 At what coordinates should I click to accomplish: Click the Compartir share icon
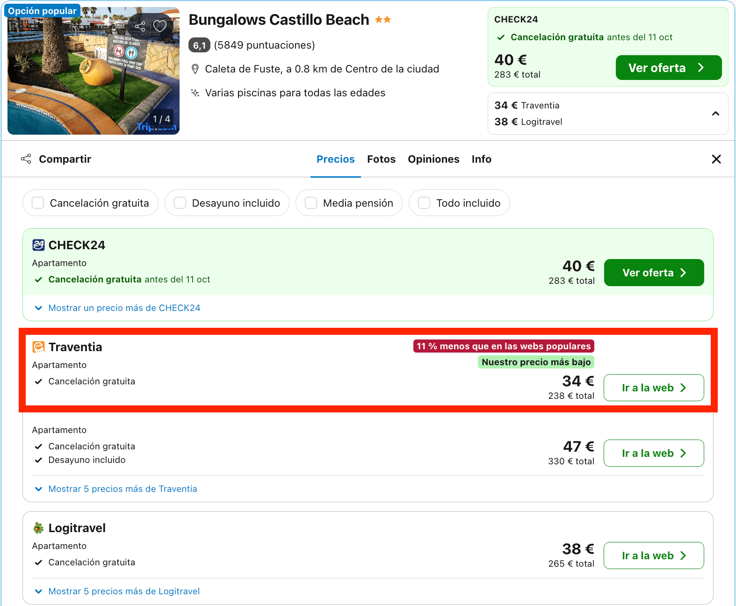click(x=26, y=159)
